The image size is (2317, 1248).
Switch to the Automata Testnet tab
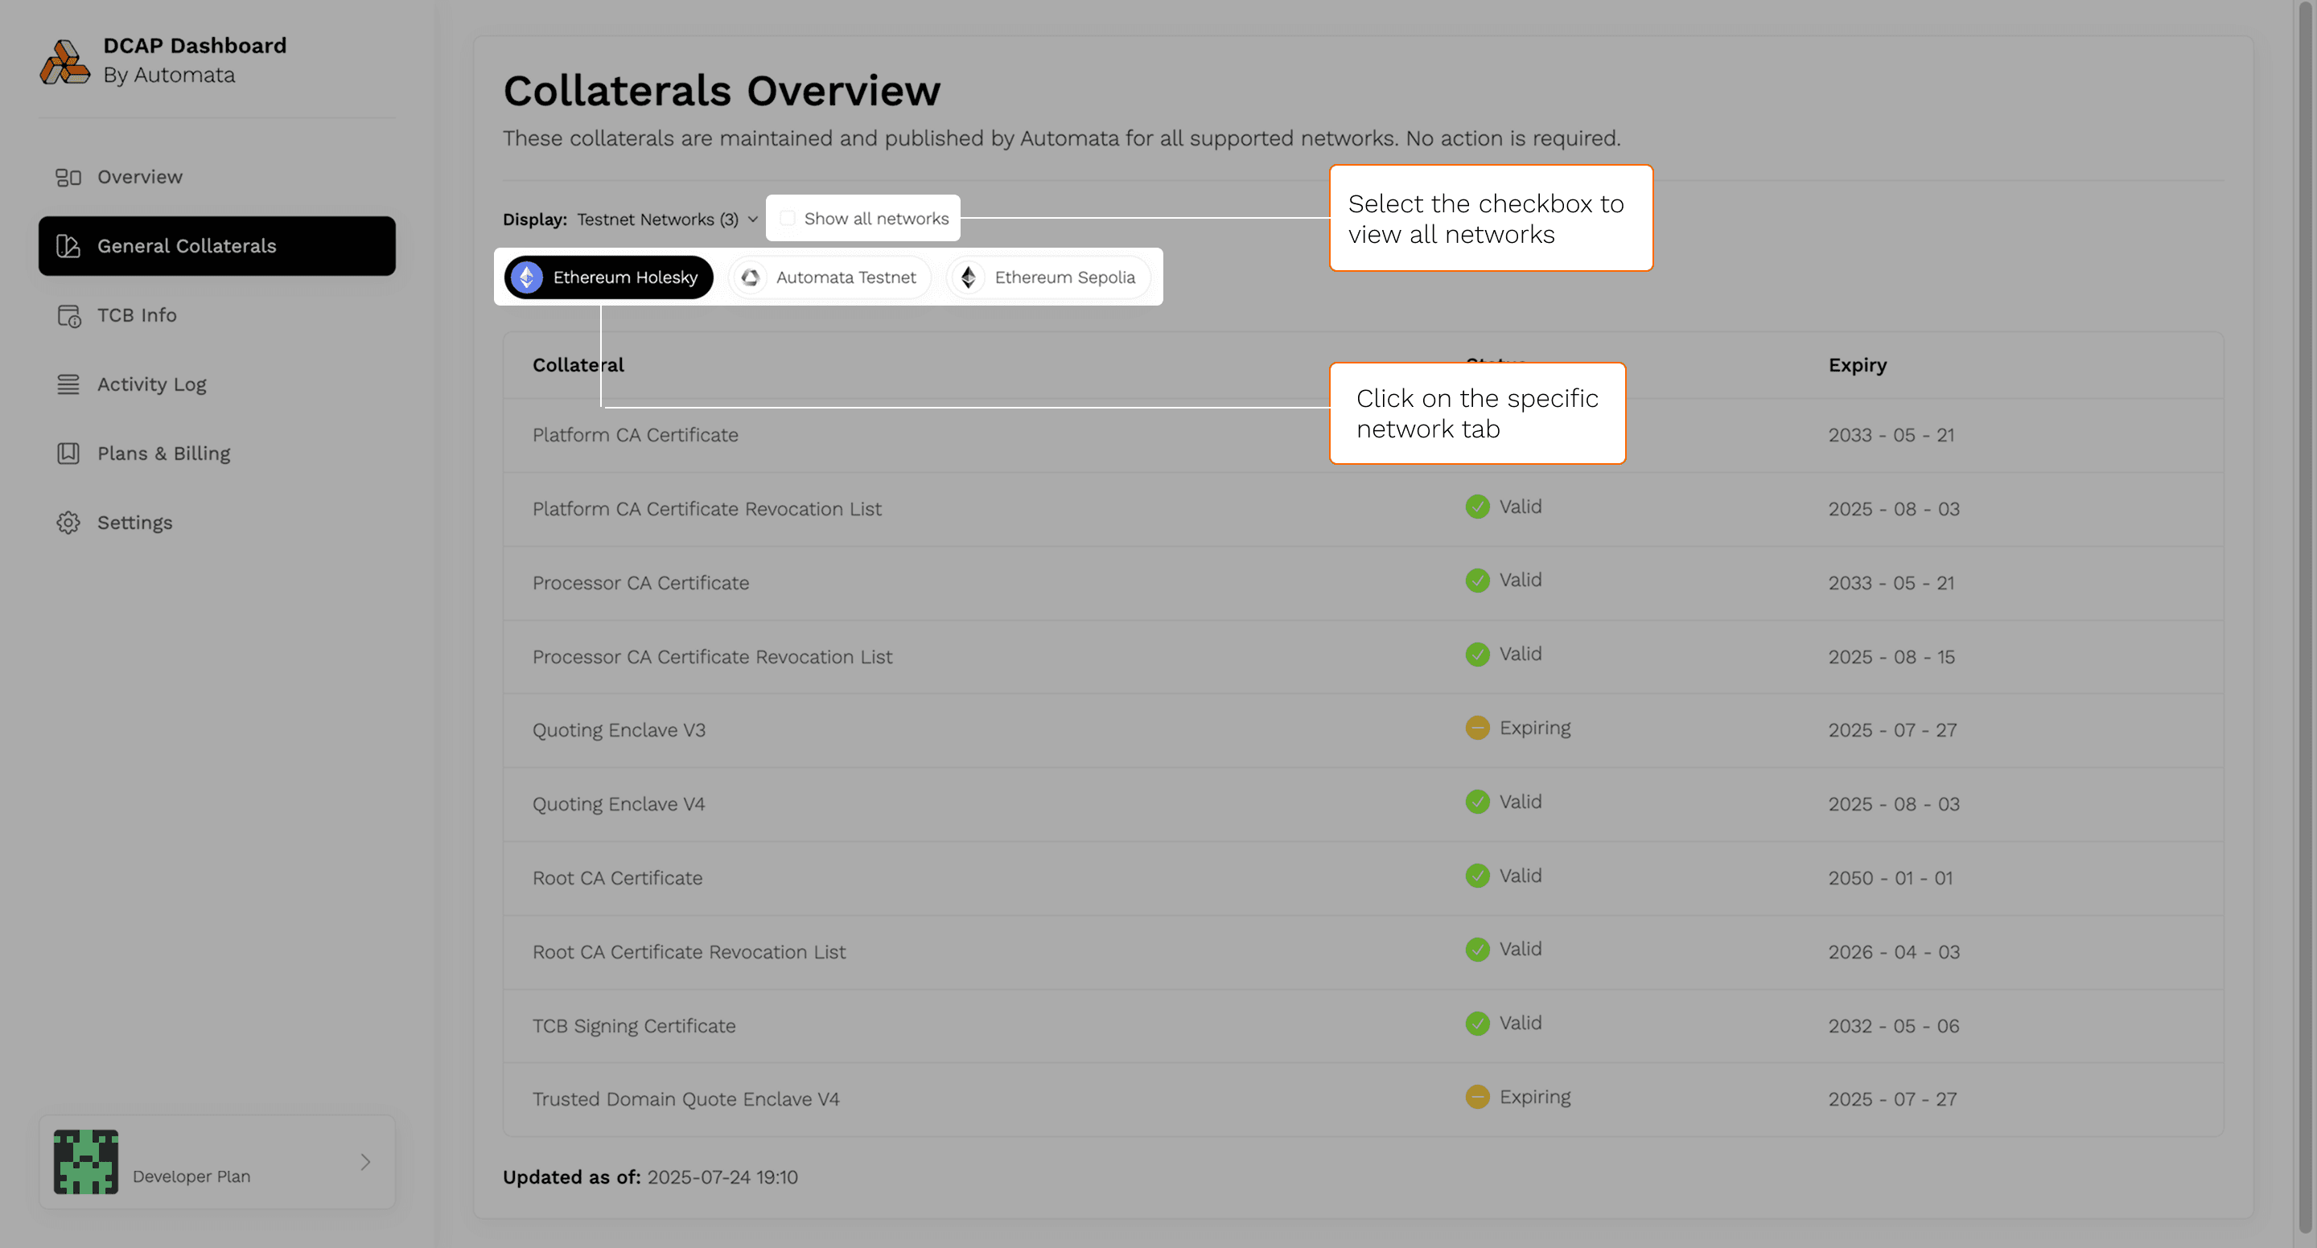click(x=829, y=277)
